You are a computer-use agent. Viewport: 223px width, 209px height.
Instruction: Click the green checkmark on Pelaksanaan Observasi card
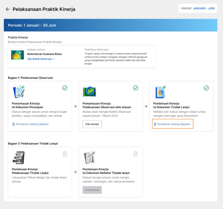coord(136,88)
